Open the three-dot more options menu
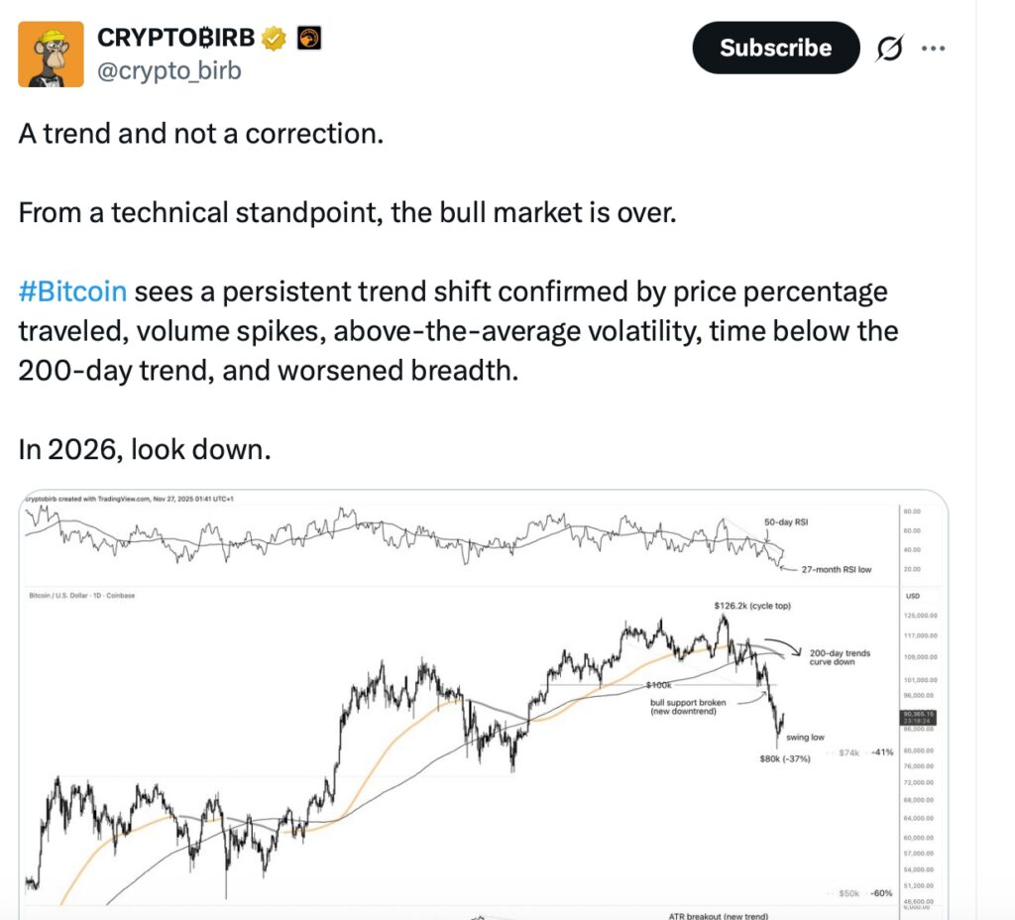 point(934,49)
